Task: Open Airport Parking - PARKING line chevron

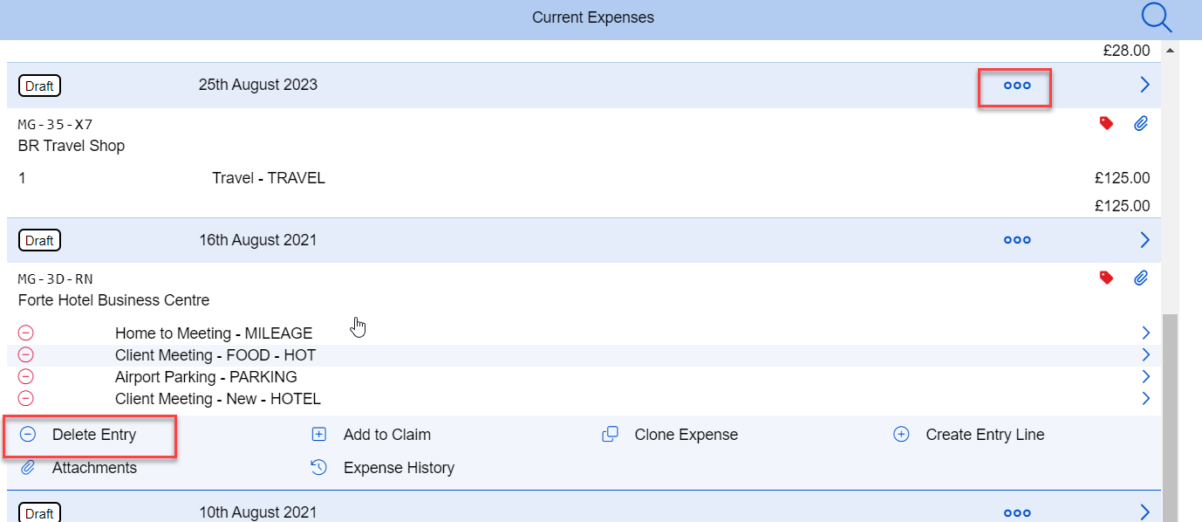Action: [1146, 376]
